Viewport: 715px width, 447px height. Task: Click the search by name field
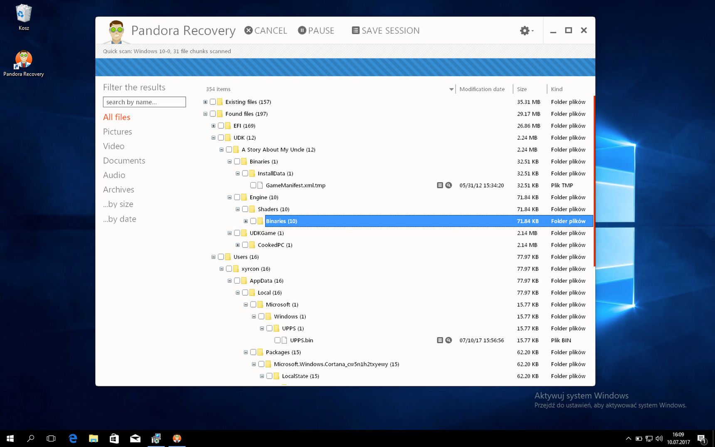click(x=144, y=102)
